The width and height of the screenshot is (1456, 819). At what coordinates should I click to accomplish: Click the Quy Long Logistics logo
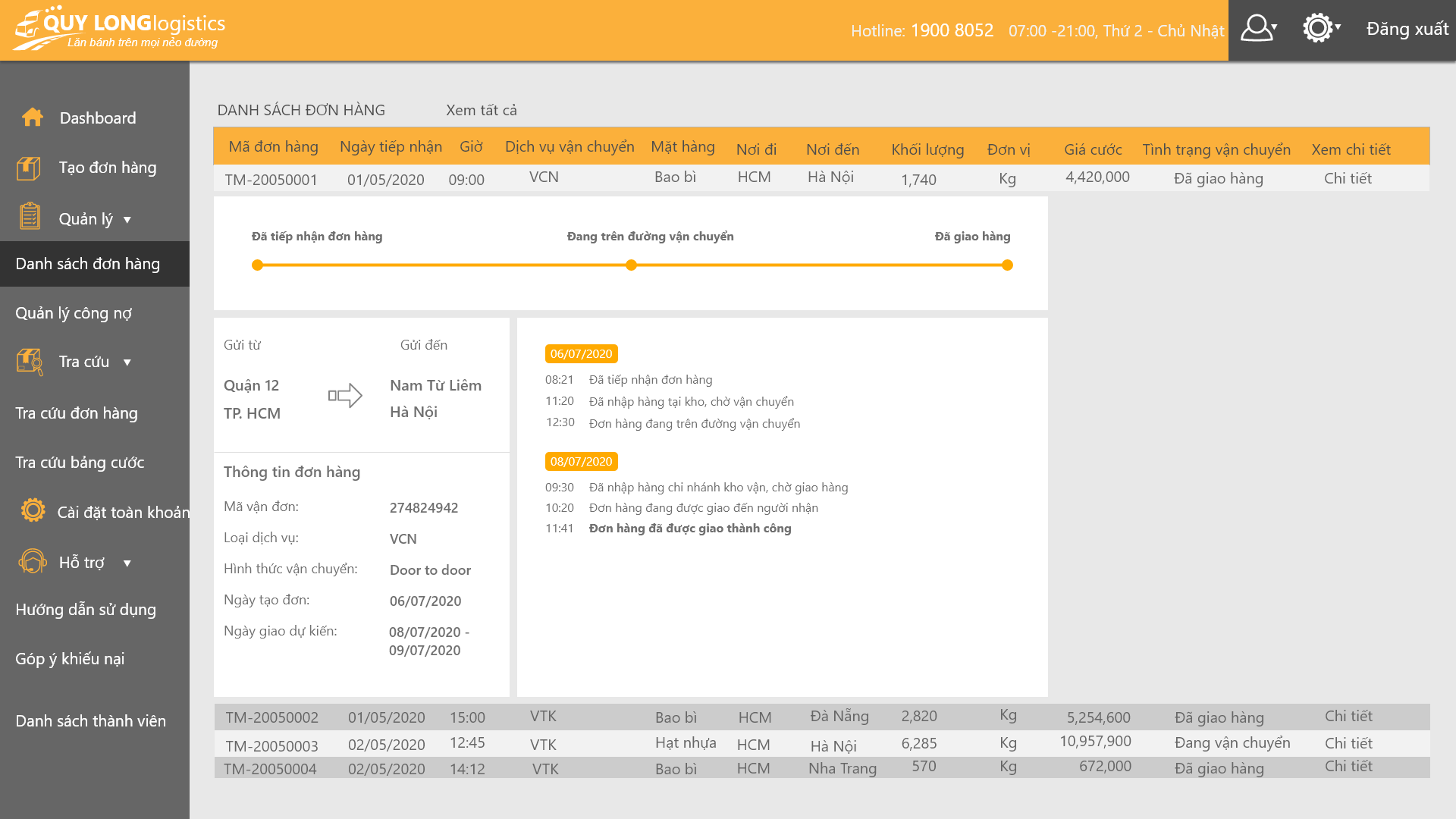coord(120,29)
